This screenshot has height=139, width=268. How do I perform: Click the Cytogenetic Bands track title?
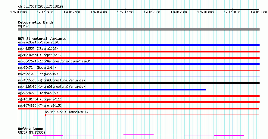36,22
